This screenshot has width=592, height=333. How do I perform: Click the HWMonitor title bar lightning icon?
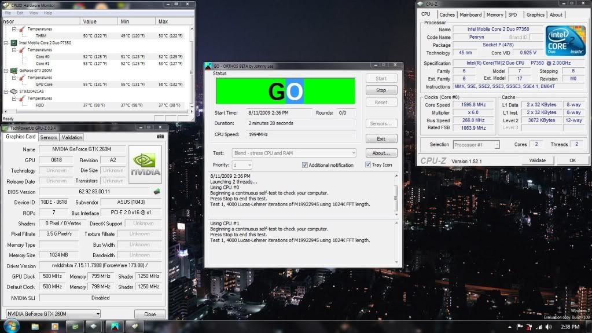point(6,5)
